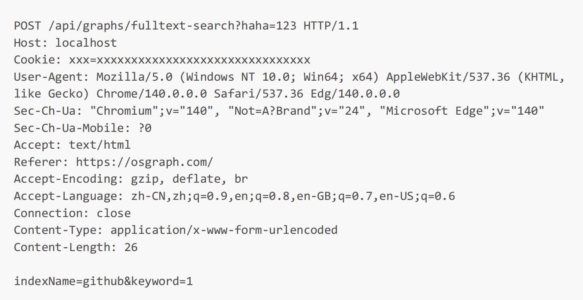Click the Content-Length value 26
583x300 pixels.
click(131, 247)
